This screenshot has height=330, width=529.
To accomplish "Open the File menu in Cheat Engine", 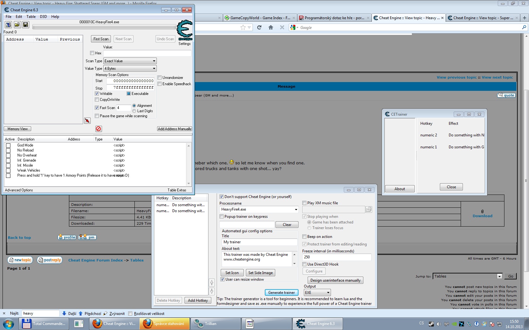I will (x=9, y=17).
